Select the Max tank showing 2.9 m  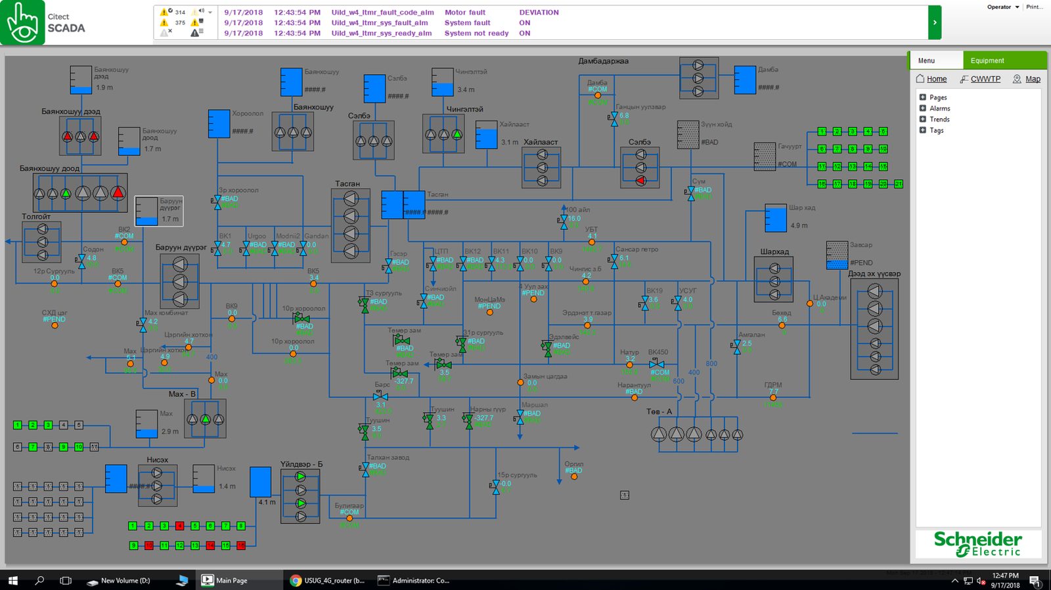tap(146, 424)
